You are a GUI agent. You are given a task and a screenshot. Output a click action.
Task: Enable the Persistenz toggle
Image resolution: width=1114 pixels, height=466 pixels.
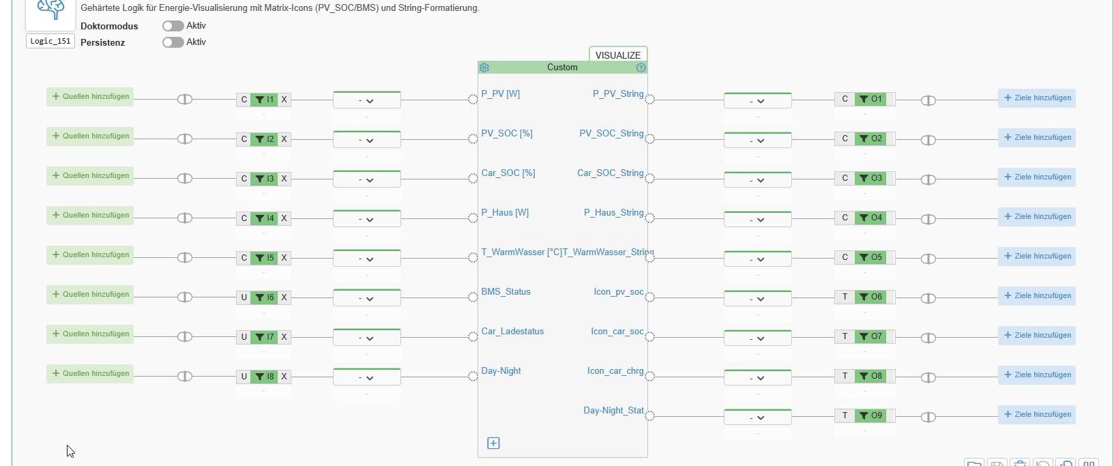coord(173,42)
